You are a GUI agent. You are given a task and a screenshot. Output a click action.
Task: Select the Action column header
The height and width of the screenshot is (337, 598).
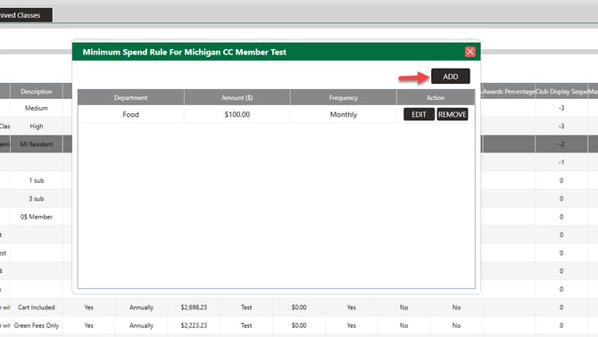(x=436, y=97)
